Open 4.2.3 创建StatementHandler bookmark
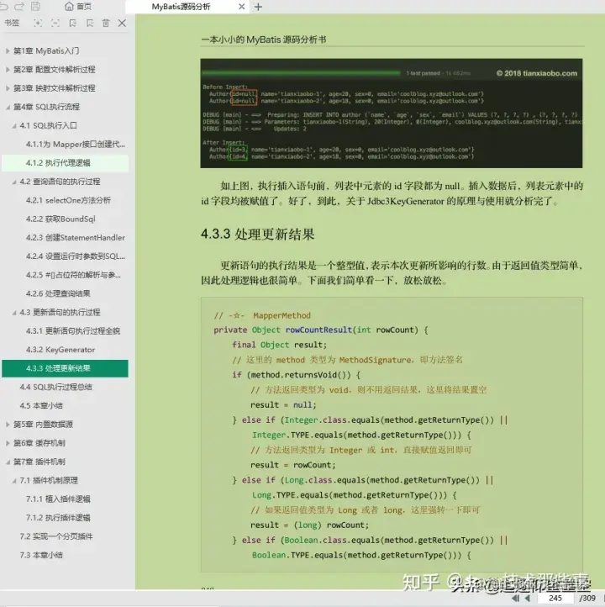605x607 pixels. [x=76, y=238]
